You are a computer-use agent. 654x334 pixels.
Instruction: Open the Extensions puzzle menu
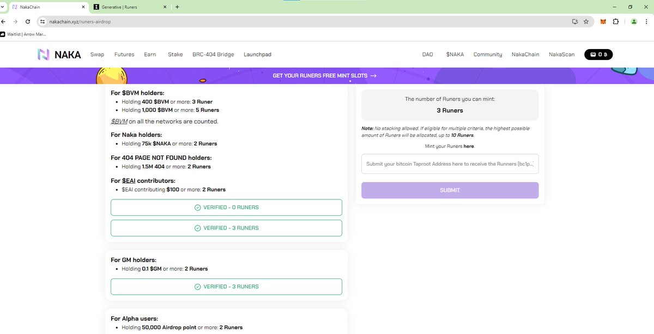[616, 21]
